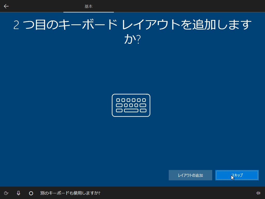Click the Cortana circle icon
The width and height of the screenshot is (265, 199).
pyautogui.click(x=31, y=193)
